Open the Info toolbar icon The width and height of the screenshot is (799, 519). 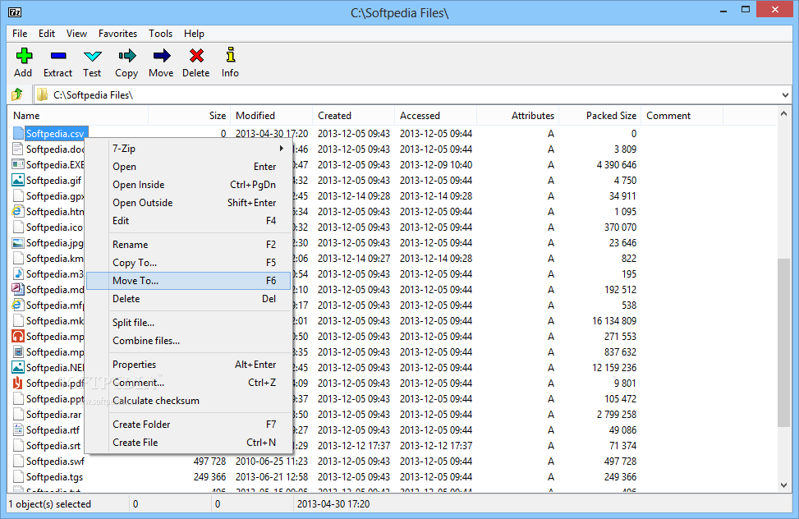point(230,55)
